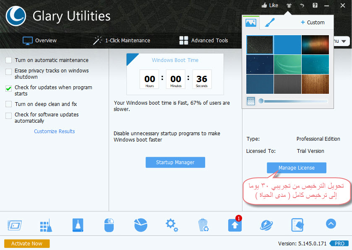The width and height of the screenshot is (352, 250).
Task: Click the Professional Edition type value
Action: 318,139
